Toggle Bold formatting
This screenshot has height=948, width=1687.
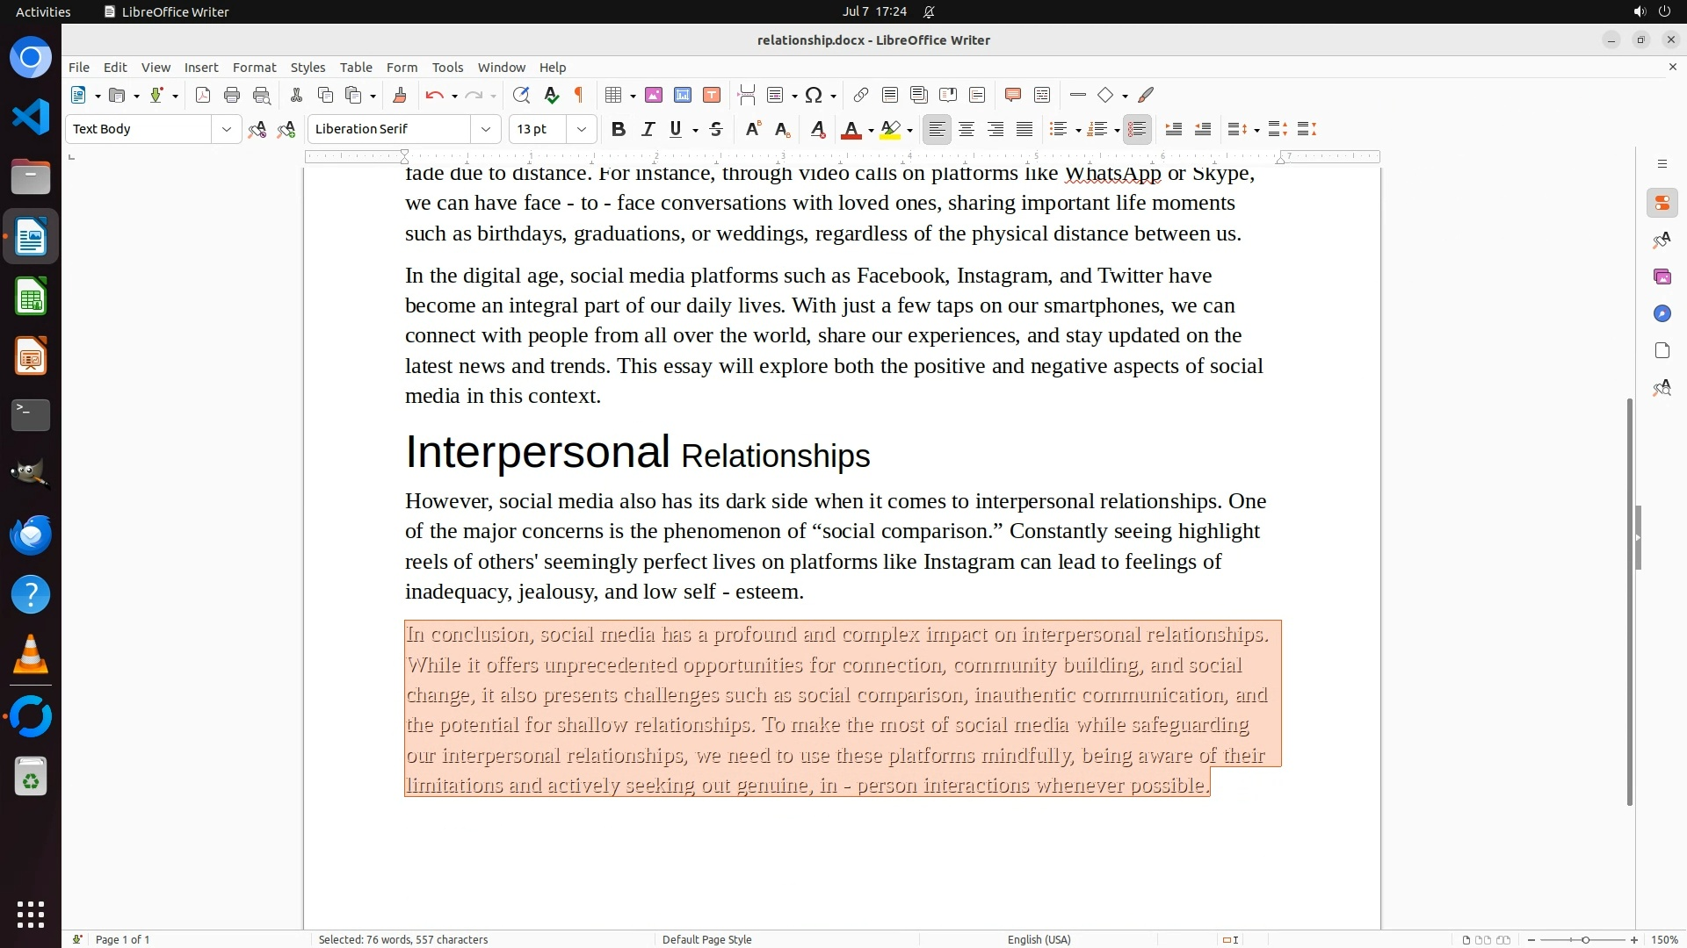[x=619, y=130]
